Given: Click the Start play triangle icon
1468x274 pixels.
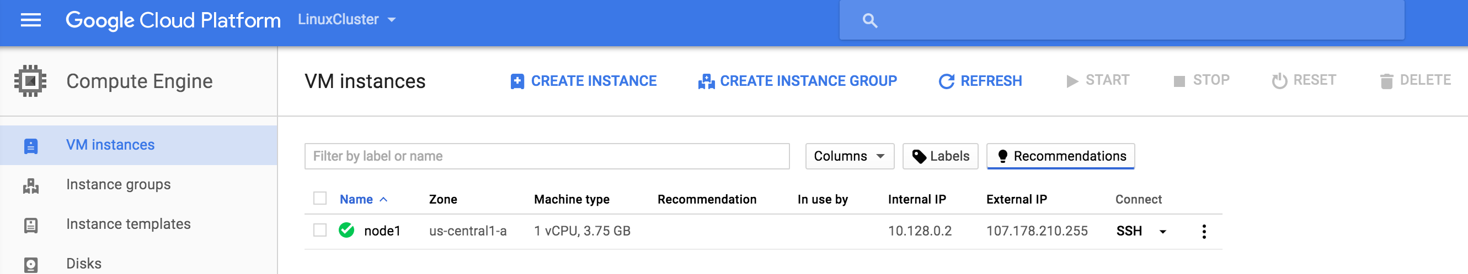Looking at the screenshot, I should tap(1072, 81).
